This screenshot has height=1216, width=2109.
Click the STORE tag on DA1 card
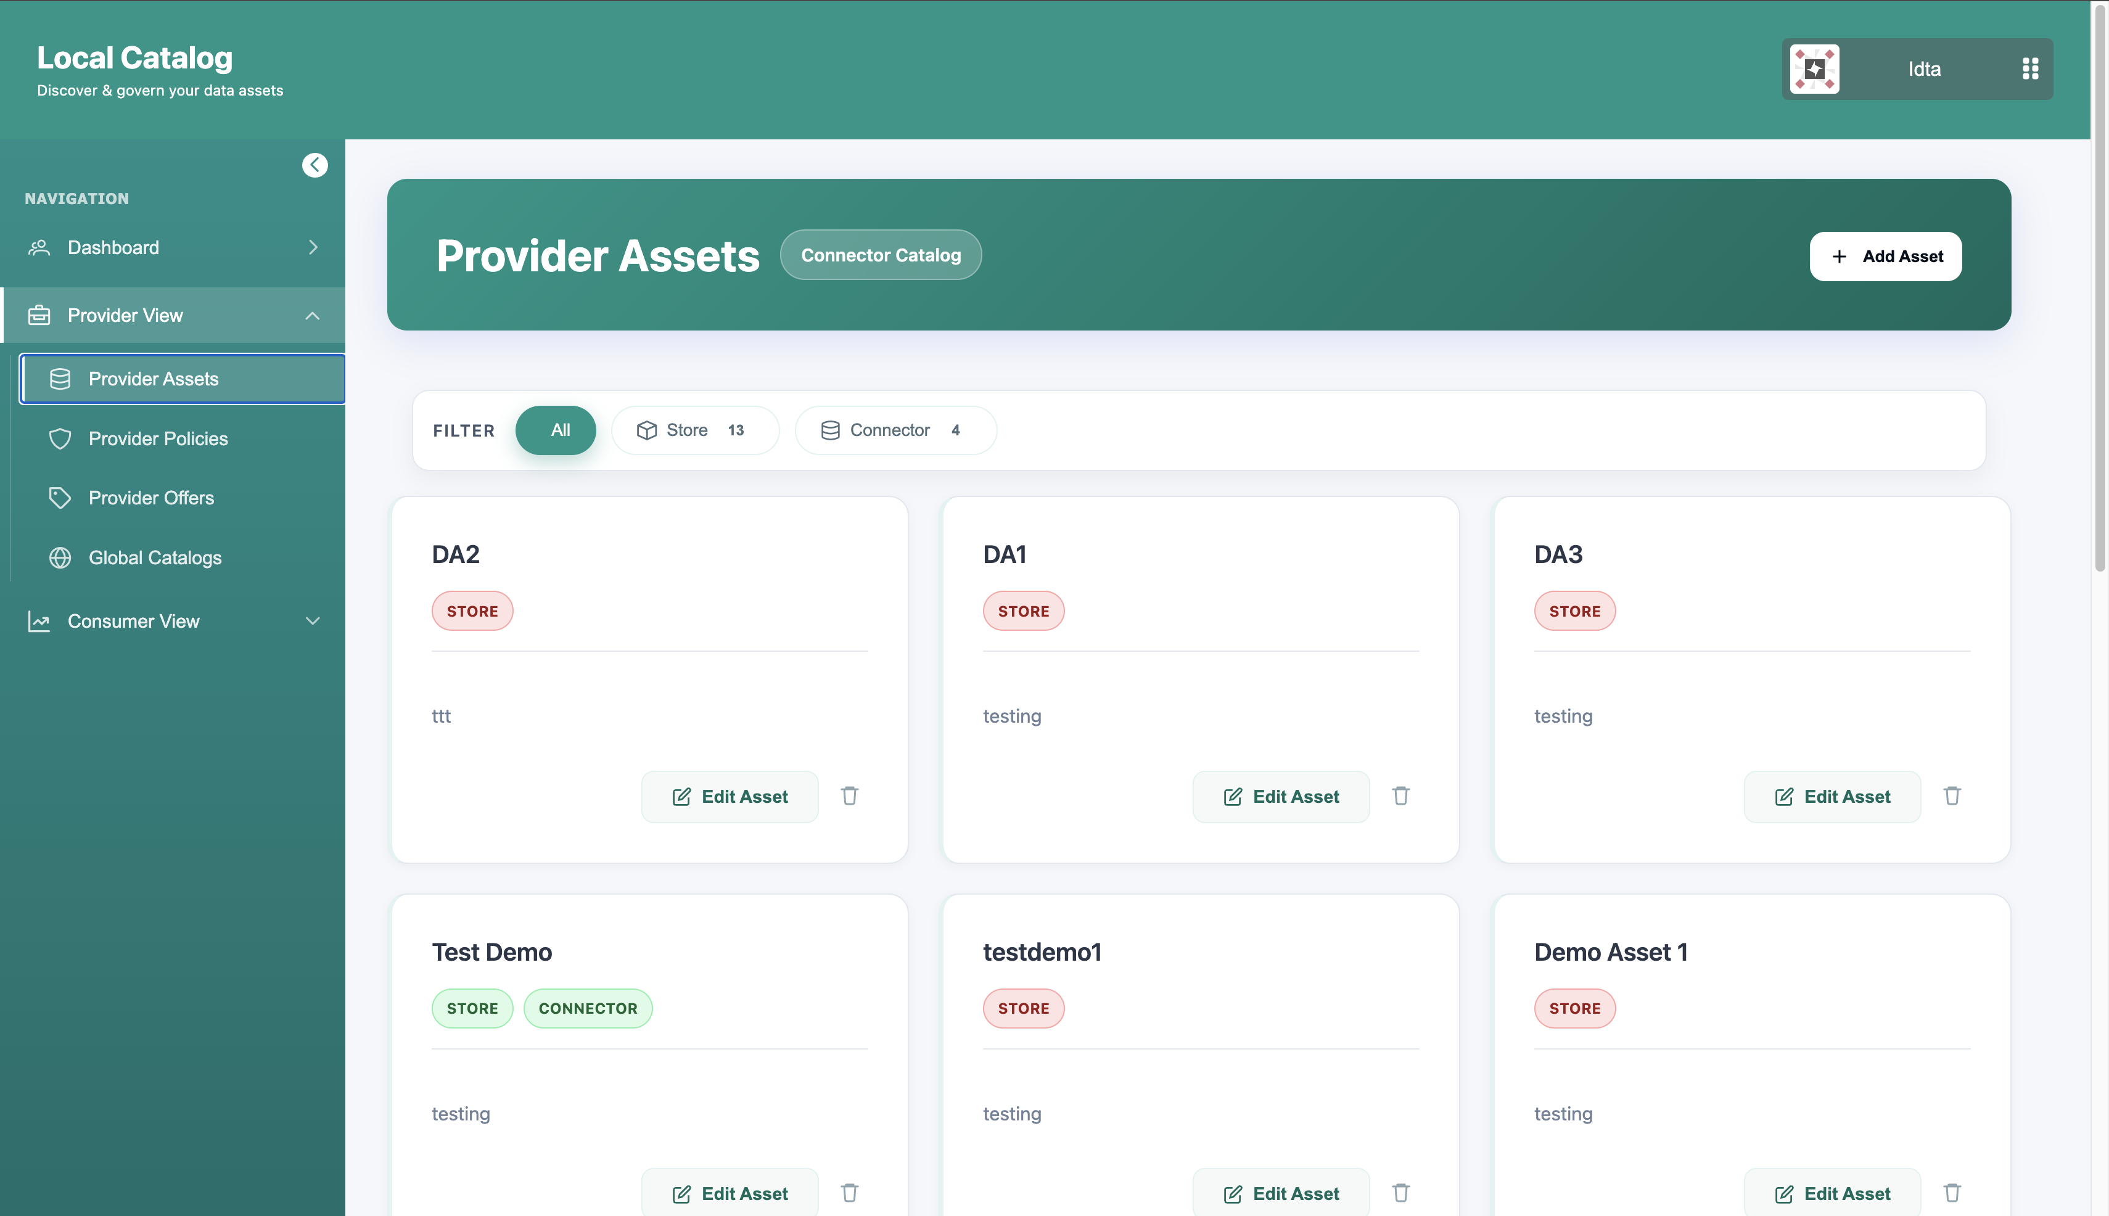[1023, 611]
